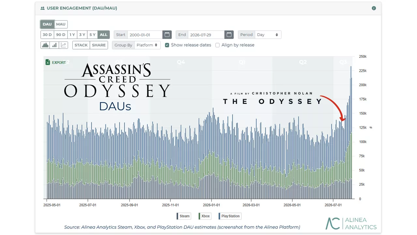417x235 pixels.
Task: Select the DAU metric toggle
Action: 47,24
